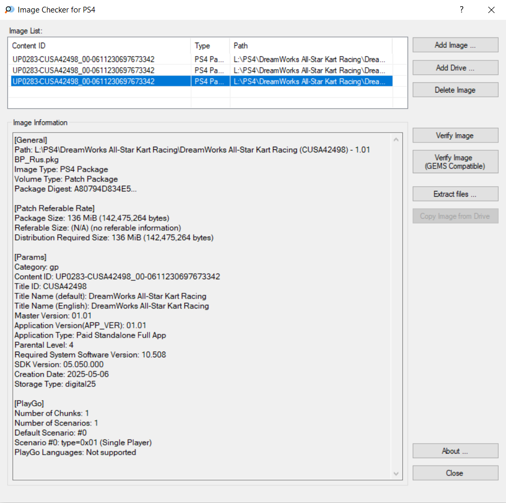
Task: Select the second row in the image list
Action: tap(201, 70)
